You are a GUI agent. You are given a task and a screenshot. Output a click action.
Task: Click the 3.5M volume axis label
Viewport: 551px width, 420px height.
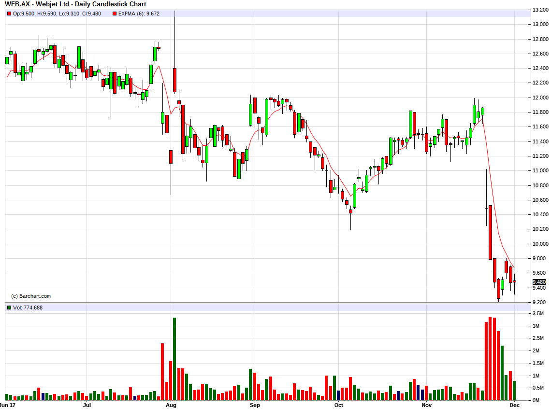[x=538, y=314]
